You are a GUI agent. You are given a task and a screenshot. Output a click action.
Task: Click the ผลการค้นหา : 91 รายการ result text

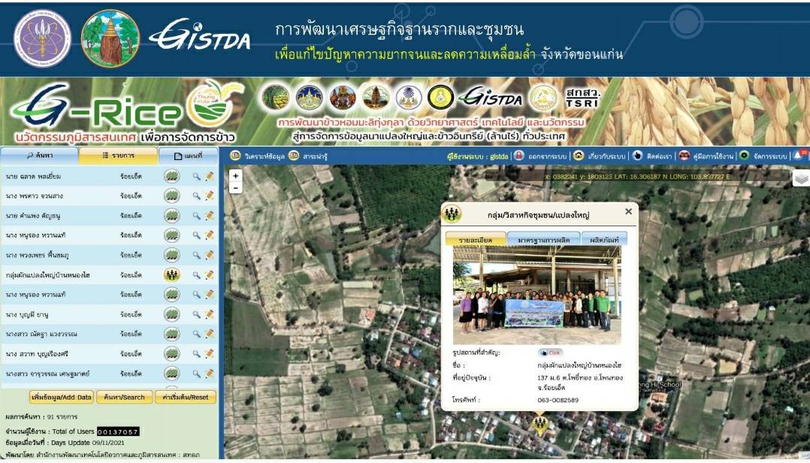click(x=41, y=416)
